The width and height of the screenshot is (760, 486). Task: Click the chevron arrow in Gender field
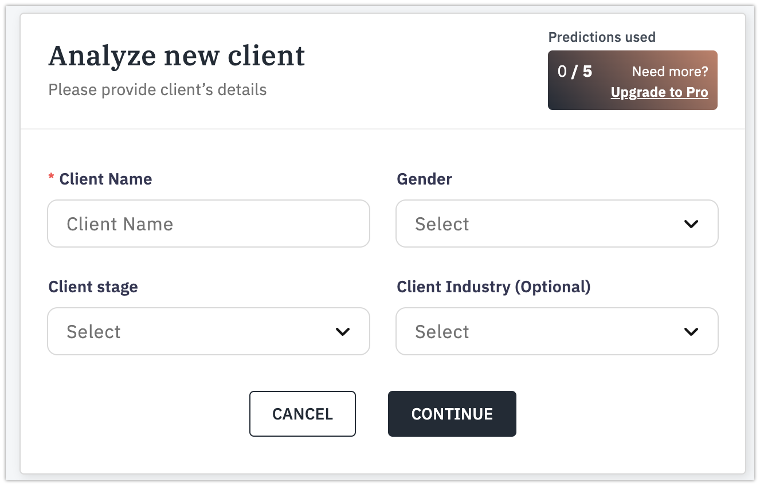click(x=691, y=224)
